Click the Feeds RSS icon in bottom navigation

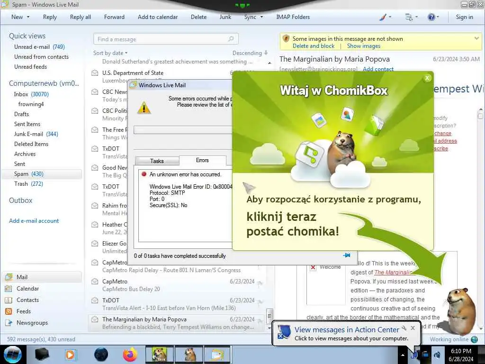pyautogui.click(x=9, y=311)
